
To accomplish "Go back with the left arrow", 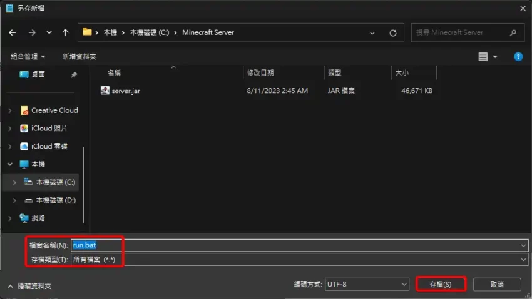I will [x=13, y=32].
